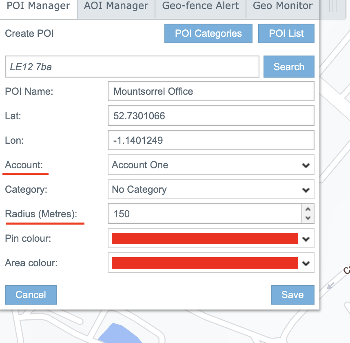Select the Geo Monitor tab
Viewport: 350px width, 343px height.
(283, 6)
